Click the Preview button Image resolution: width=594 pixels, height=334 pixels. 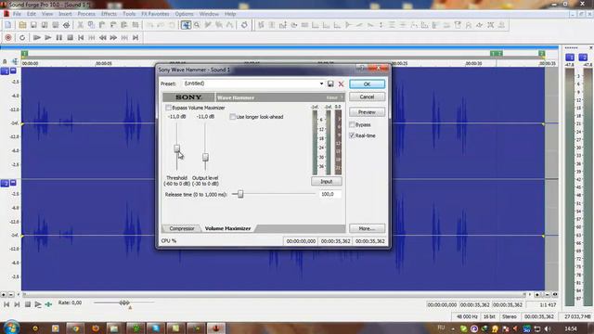(x=367, y=112)
